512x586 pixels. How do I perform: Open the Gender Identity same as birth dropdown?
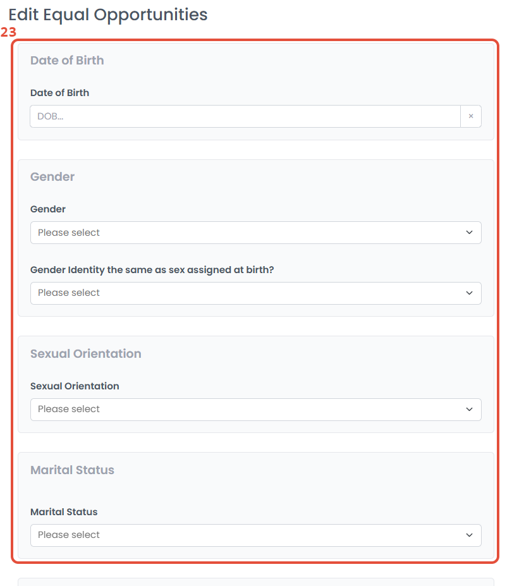[x=247, y=293]
